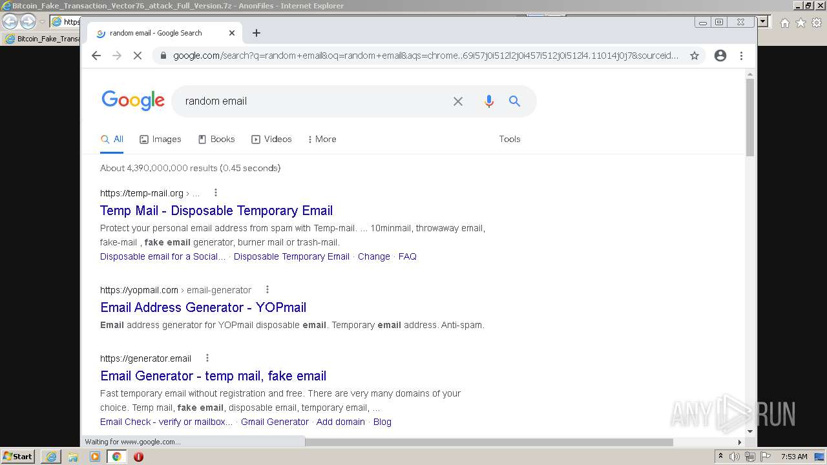Open Internet Explorer Home icon

point(785,23)
